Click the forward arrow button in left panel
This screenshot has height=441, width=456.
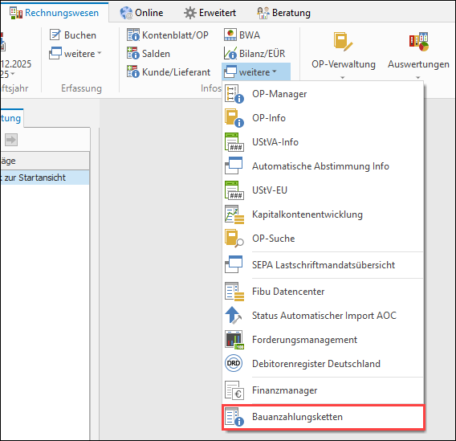[11, 140]
